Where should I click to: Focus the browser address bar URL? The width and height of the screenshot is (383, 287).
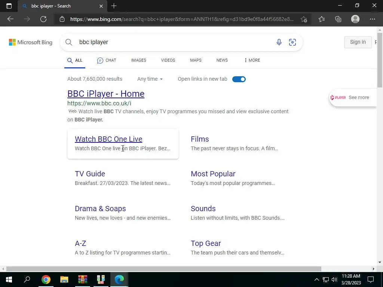pyautogui.click(x=182, y=19)
